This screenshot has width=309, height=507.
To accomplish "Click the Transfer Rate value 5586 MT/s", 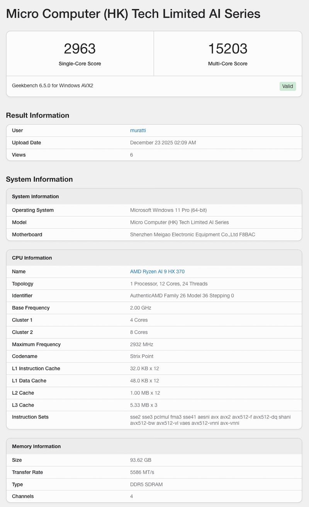I will (x=143, y=472).
